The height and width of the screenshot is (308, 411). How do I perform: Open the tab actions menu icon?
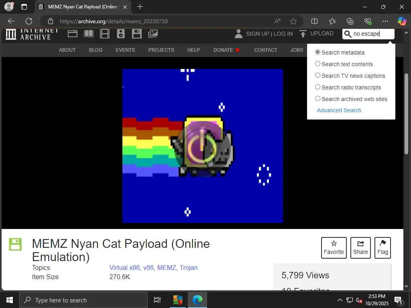pyautogui.click(x=24, y=7)
